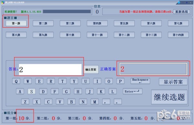Click the on-screen Enter key

133,91
